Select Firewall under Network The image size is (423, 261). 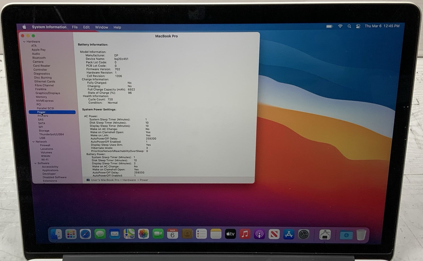[45, 145]
